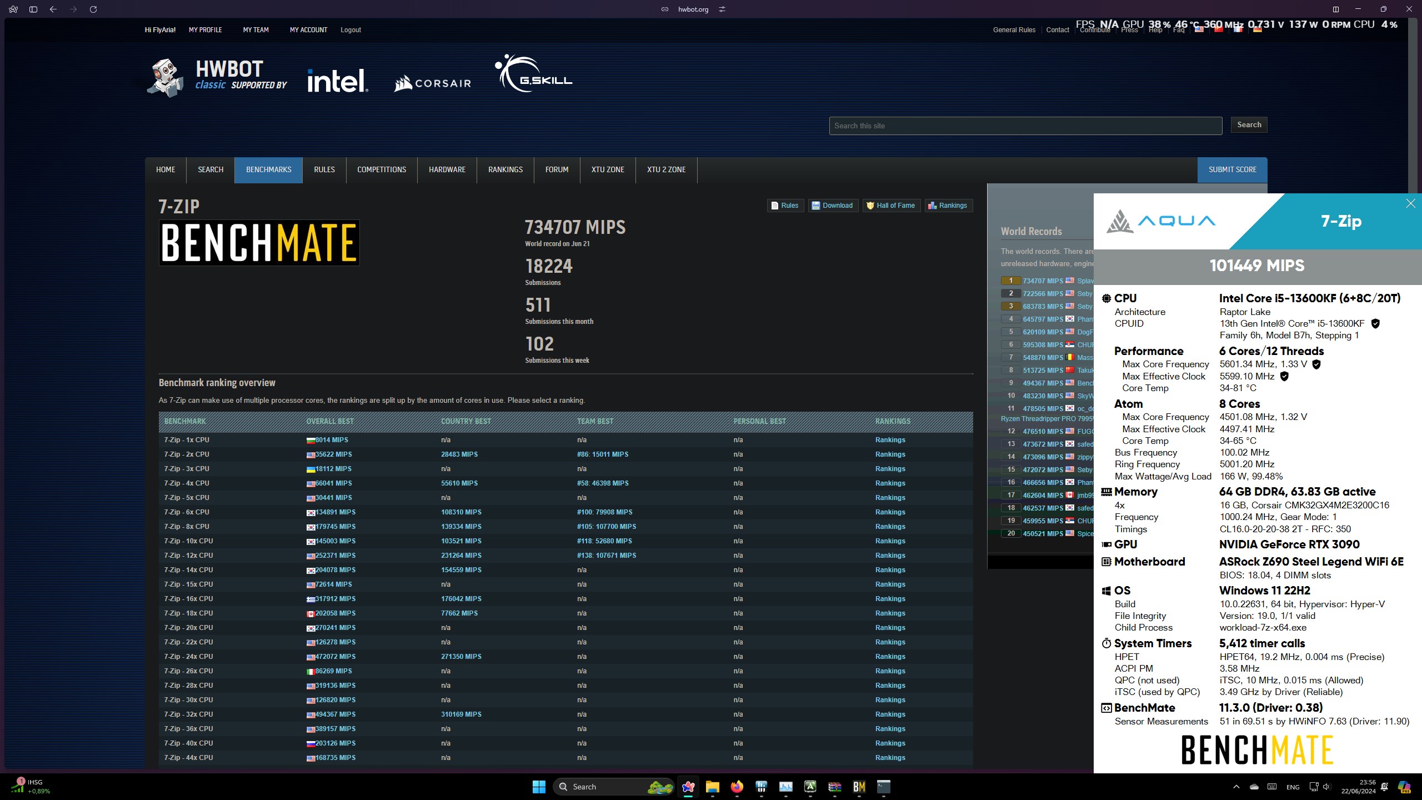The height and width of the screenshot is (800, 1422).
Task: Toggle the browser sidebar panel
Action: pyautogui.click(x=33, y=9)
